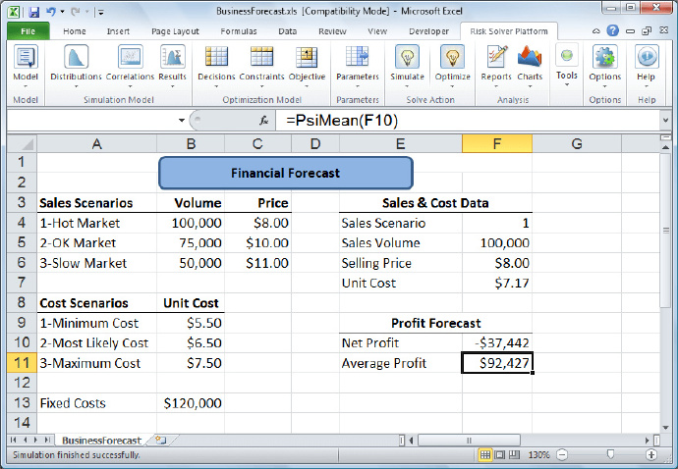The width and height of the screenshot is (678, 469).
Task: Click the Tools green ball icon
Action: pyautogui.click(x=566, y=55)
